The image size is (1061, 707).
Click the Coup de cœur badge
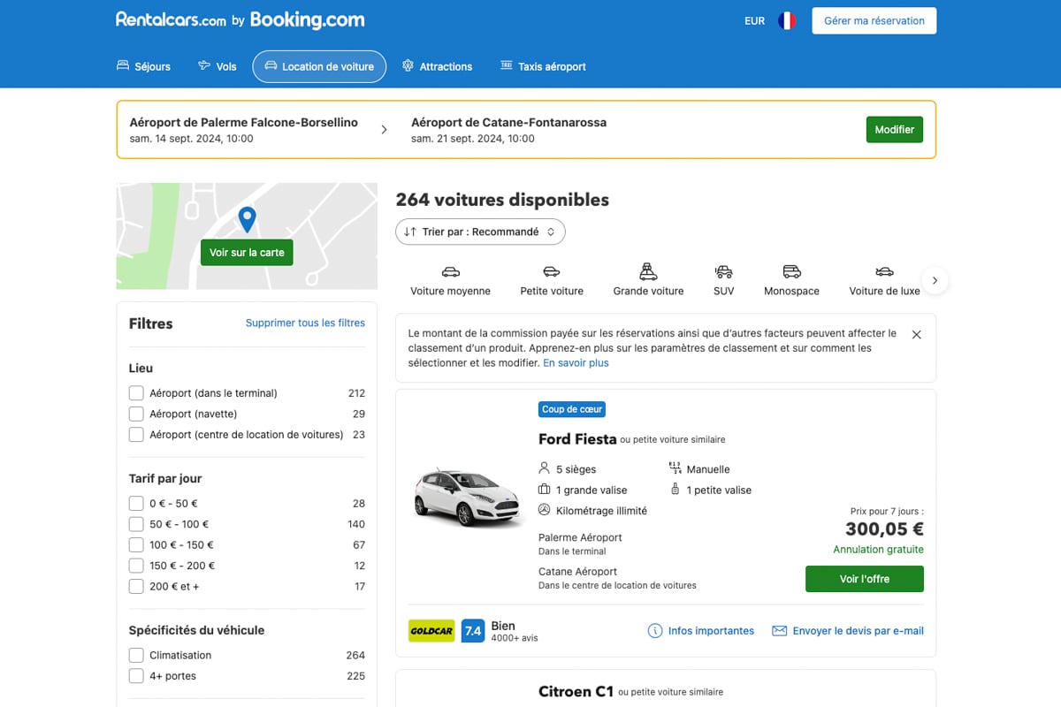pyautogui.click(x=572, y=410)
